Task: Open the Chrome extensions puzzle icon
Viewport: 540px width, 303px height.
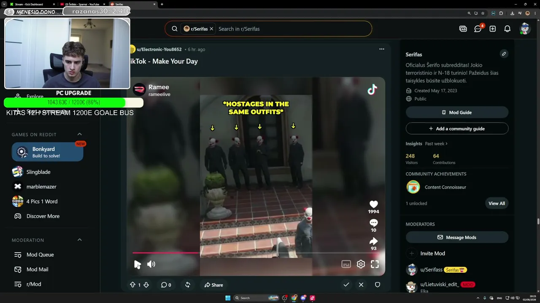Action: pyautogui.click(x=501, y=13)
